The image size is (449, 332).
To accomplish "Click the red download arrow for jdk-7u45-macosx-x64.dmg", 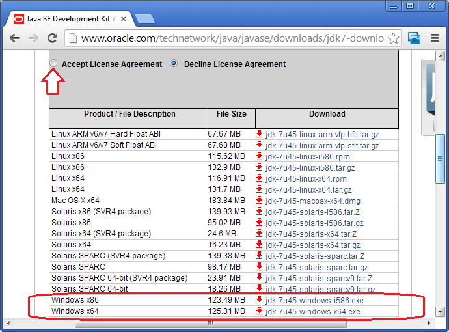I will pos(259,201).
